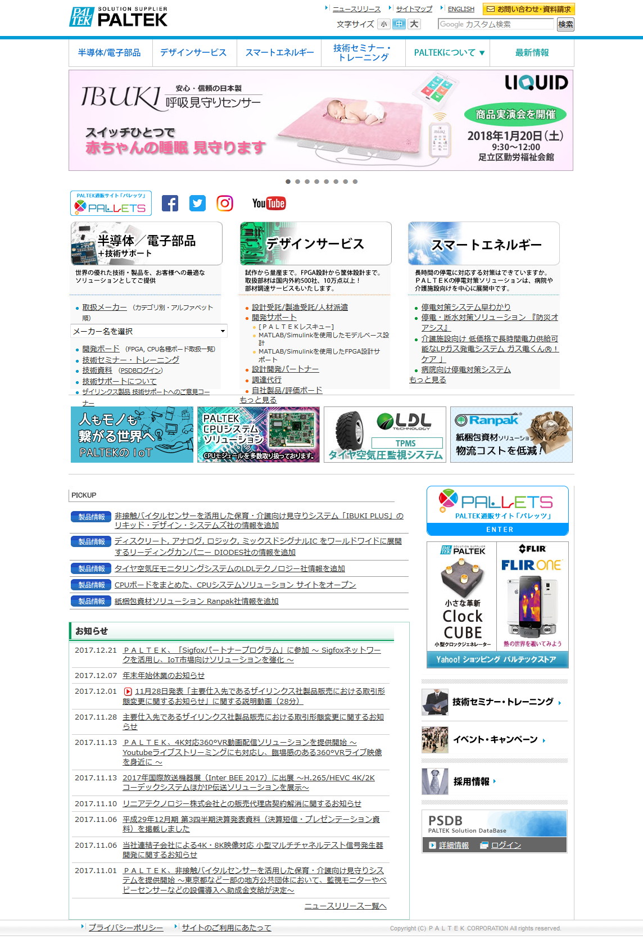Open the Twitter icon link
Image resolution: width=643 pixels, height=940 pixels.
coord(197,203)
